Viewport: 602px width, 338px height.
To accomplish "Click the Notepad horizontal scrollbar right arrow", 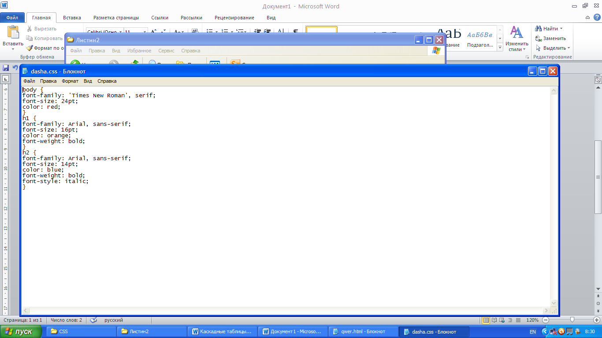I will (x=546, y=311).
